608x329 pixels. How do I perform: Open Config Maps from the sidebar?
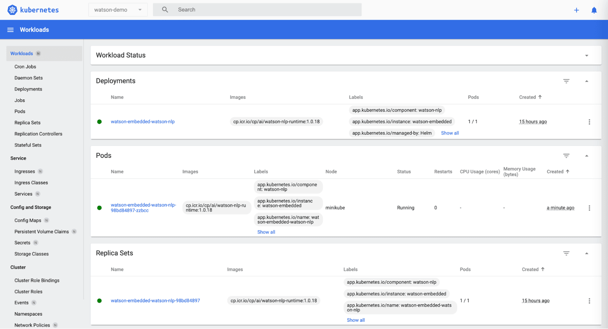(28, 220)
